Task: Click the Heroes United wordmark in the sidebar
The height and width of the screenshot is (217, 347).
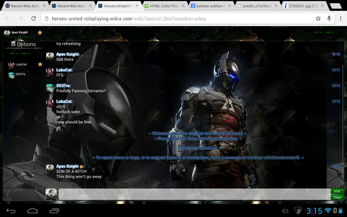Action: point(20,54)
